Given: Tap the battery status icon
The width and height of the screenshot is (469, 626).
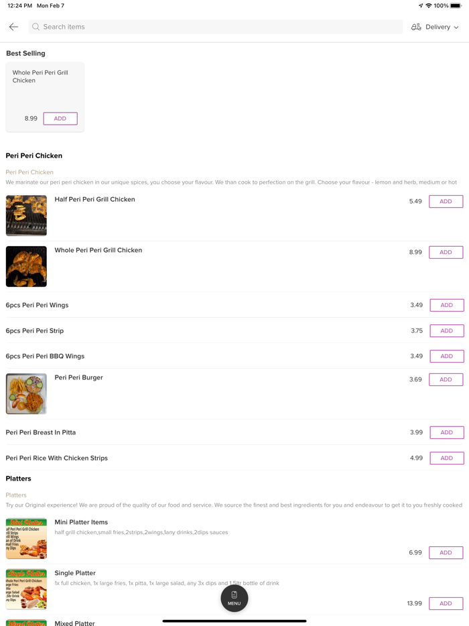Looking at the screenshot, I should pyautogui.click(x=456, y=5).
